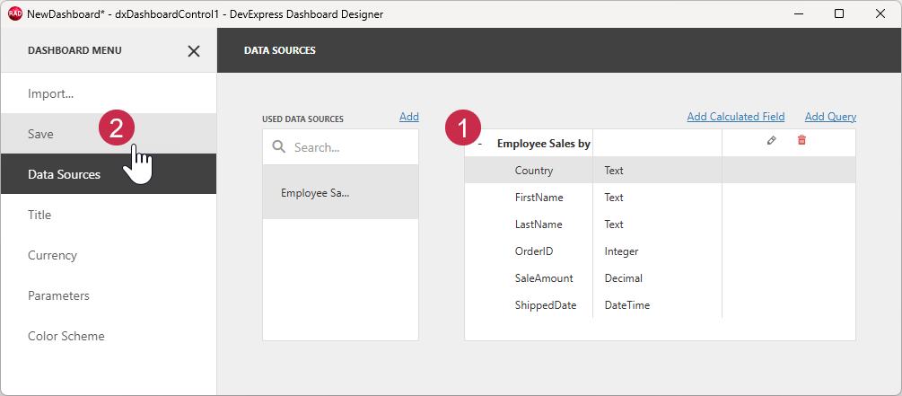Click the Add Query link
902x396 pixels.
point(830,117)
